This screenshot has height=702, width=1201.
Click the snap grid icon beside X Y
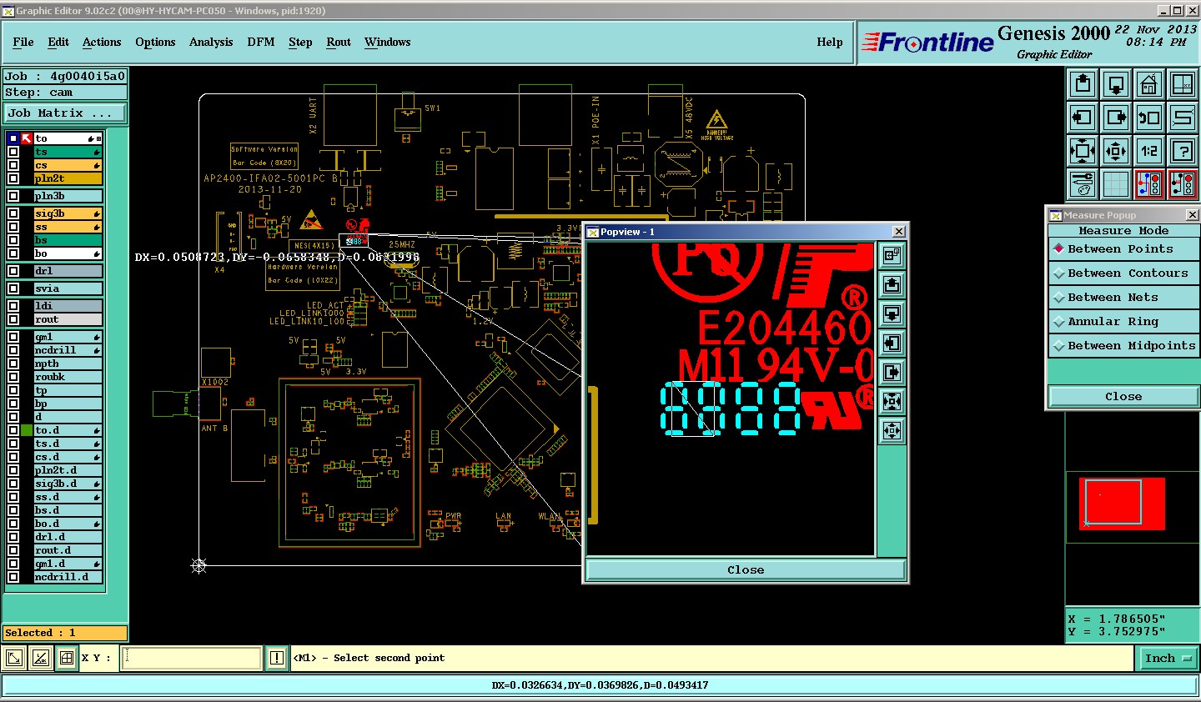pos(67,659)
